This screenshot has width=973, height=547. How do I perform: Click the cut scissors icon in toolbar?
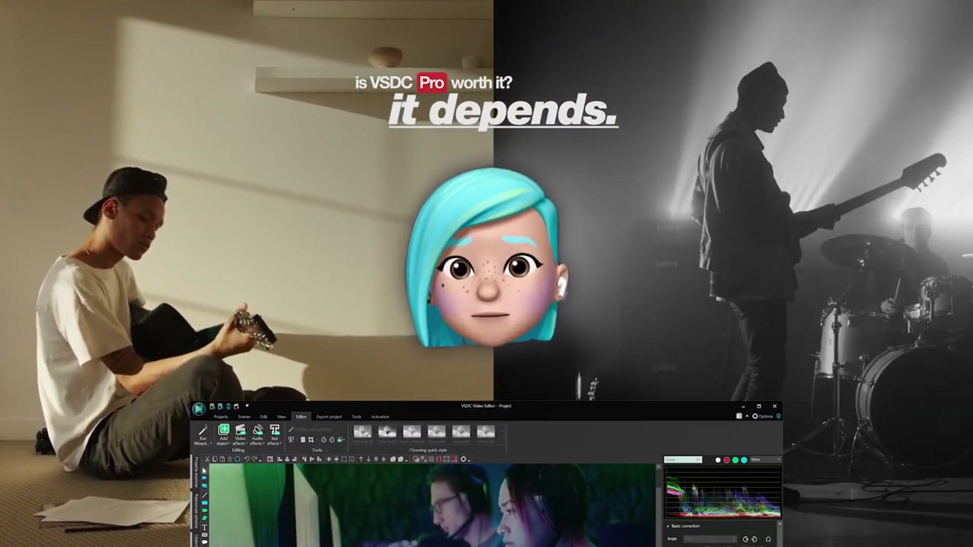coord(207,459)
